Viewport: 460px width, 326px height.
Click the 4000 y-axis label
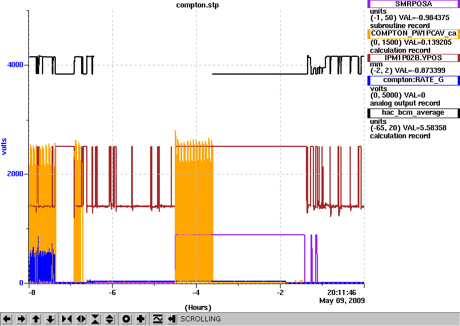coord(16,65)
